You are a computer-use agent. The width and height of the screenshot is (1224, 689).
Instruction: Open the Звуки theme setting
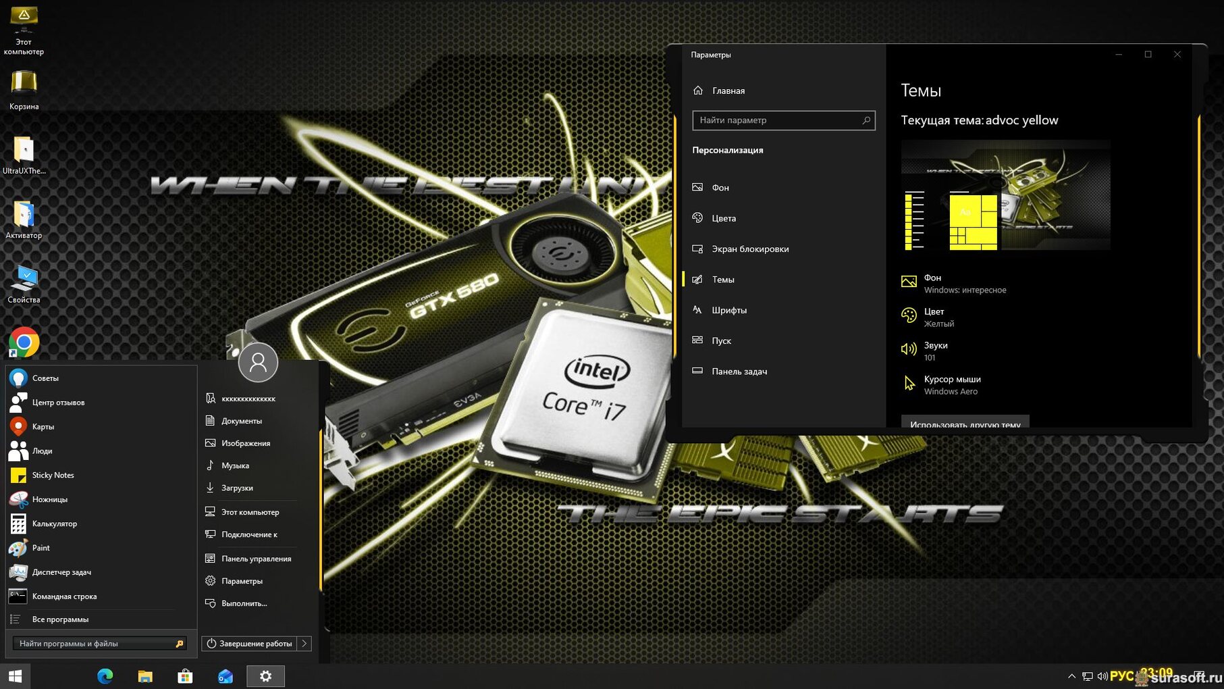(925, 351)
